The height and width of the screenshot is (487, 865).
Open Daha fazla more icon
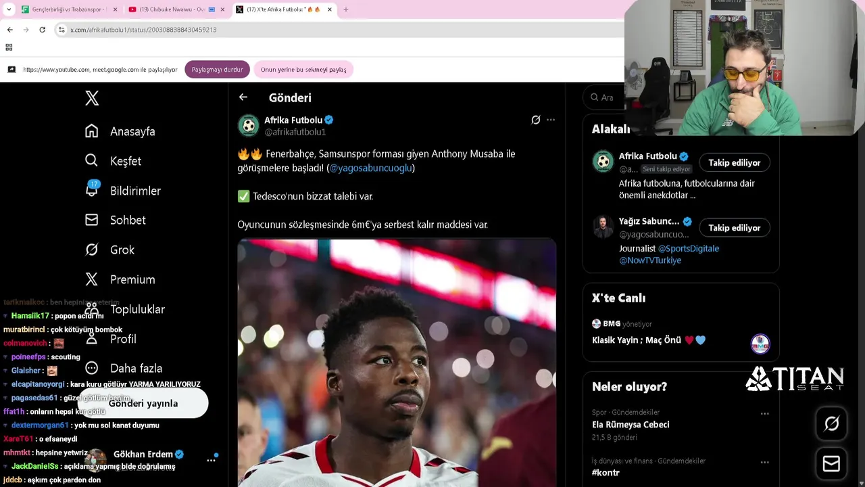[92, 368]
